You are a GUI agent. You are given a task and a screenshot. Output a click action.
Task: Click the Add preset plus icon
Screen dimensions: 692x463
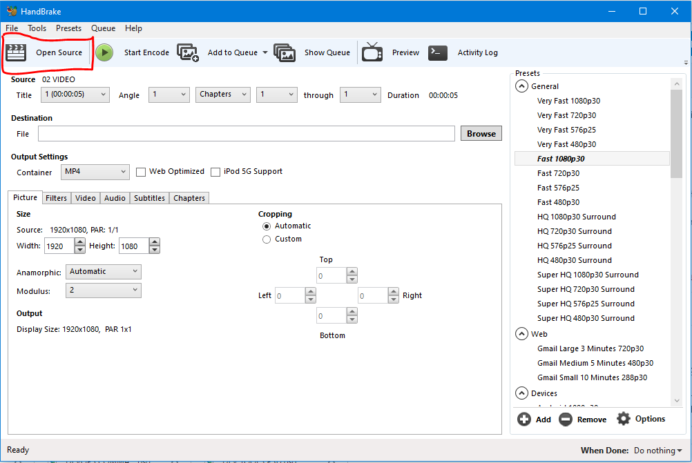[524, 419]
